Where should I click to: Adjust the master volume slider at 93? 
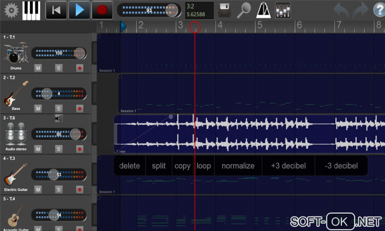[149, 10]
